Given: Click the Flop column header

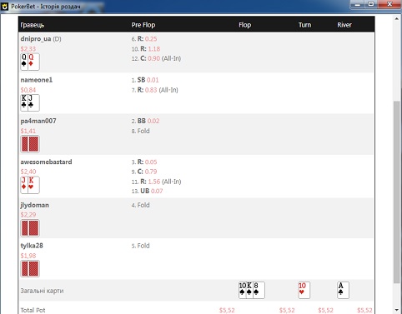Looking at the screenshot, I should point(245,25).
